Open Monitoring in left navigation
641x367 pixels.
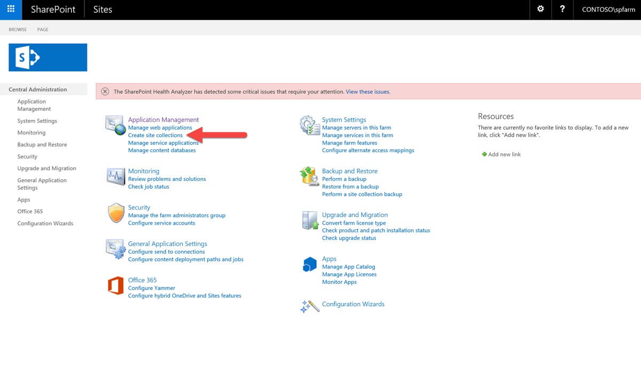31,133
